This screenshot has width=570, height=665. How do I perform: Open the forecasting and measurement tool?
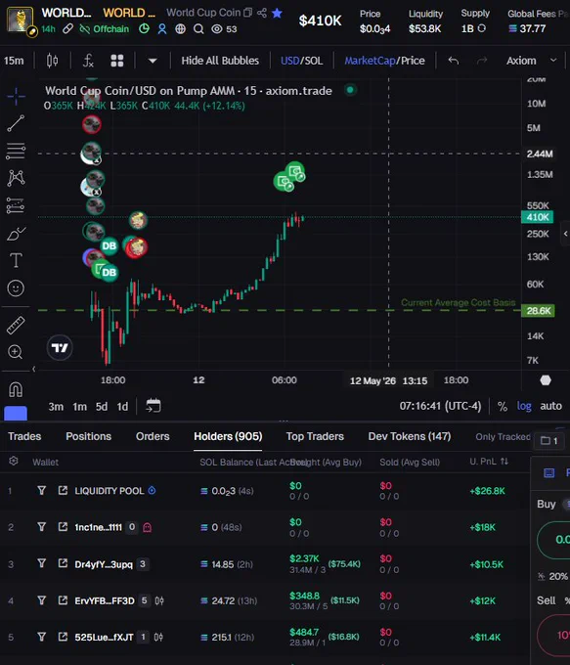(16, 205)
